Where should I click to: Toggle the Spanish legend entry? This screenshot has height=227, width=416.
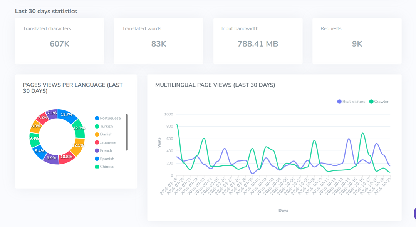coord(104,159)
